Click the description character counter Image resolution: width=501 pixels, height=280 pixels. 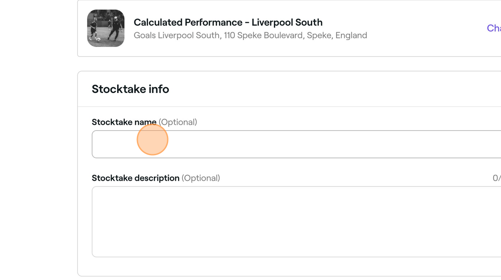tap(496, 178)
